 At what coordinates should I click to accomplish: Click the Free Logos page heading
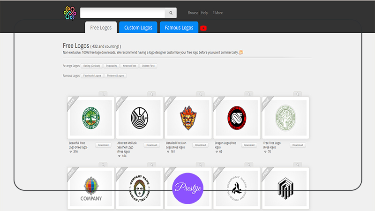(x=76, y=45)
